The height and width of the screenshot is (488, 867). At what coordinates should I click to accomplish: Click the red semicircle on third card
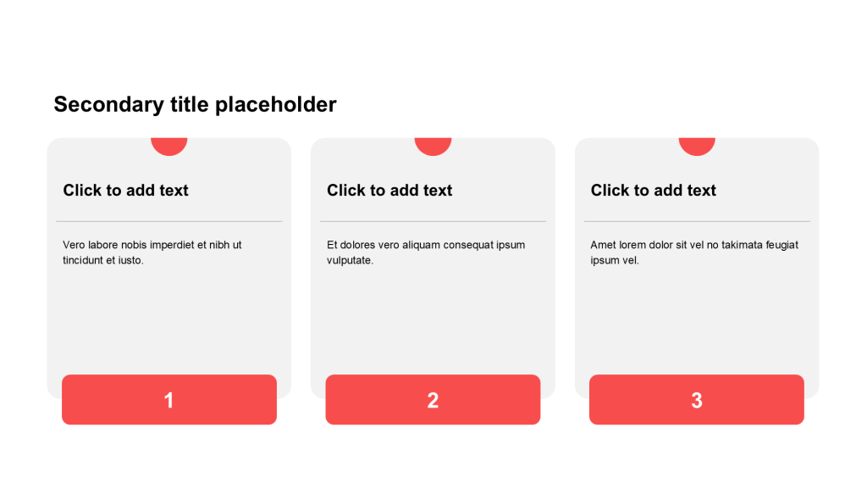(697, 146)
